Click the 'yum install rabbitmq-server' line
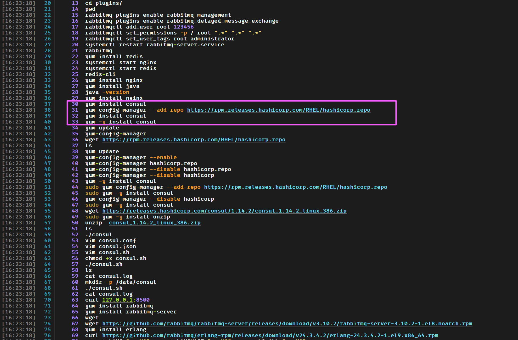518x340 pixels. click(131, 312)
